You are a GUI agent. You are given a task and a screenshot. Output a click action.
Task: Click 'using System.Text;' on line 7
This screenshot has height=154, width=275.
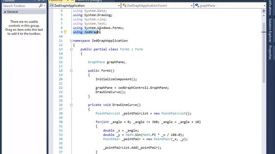tap(90, 24)
